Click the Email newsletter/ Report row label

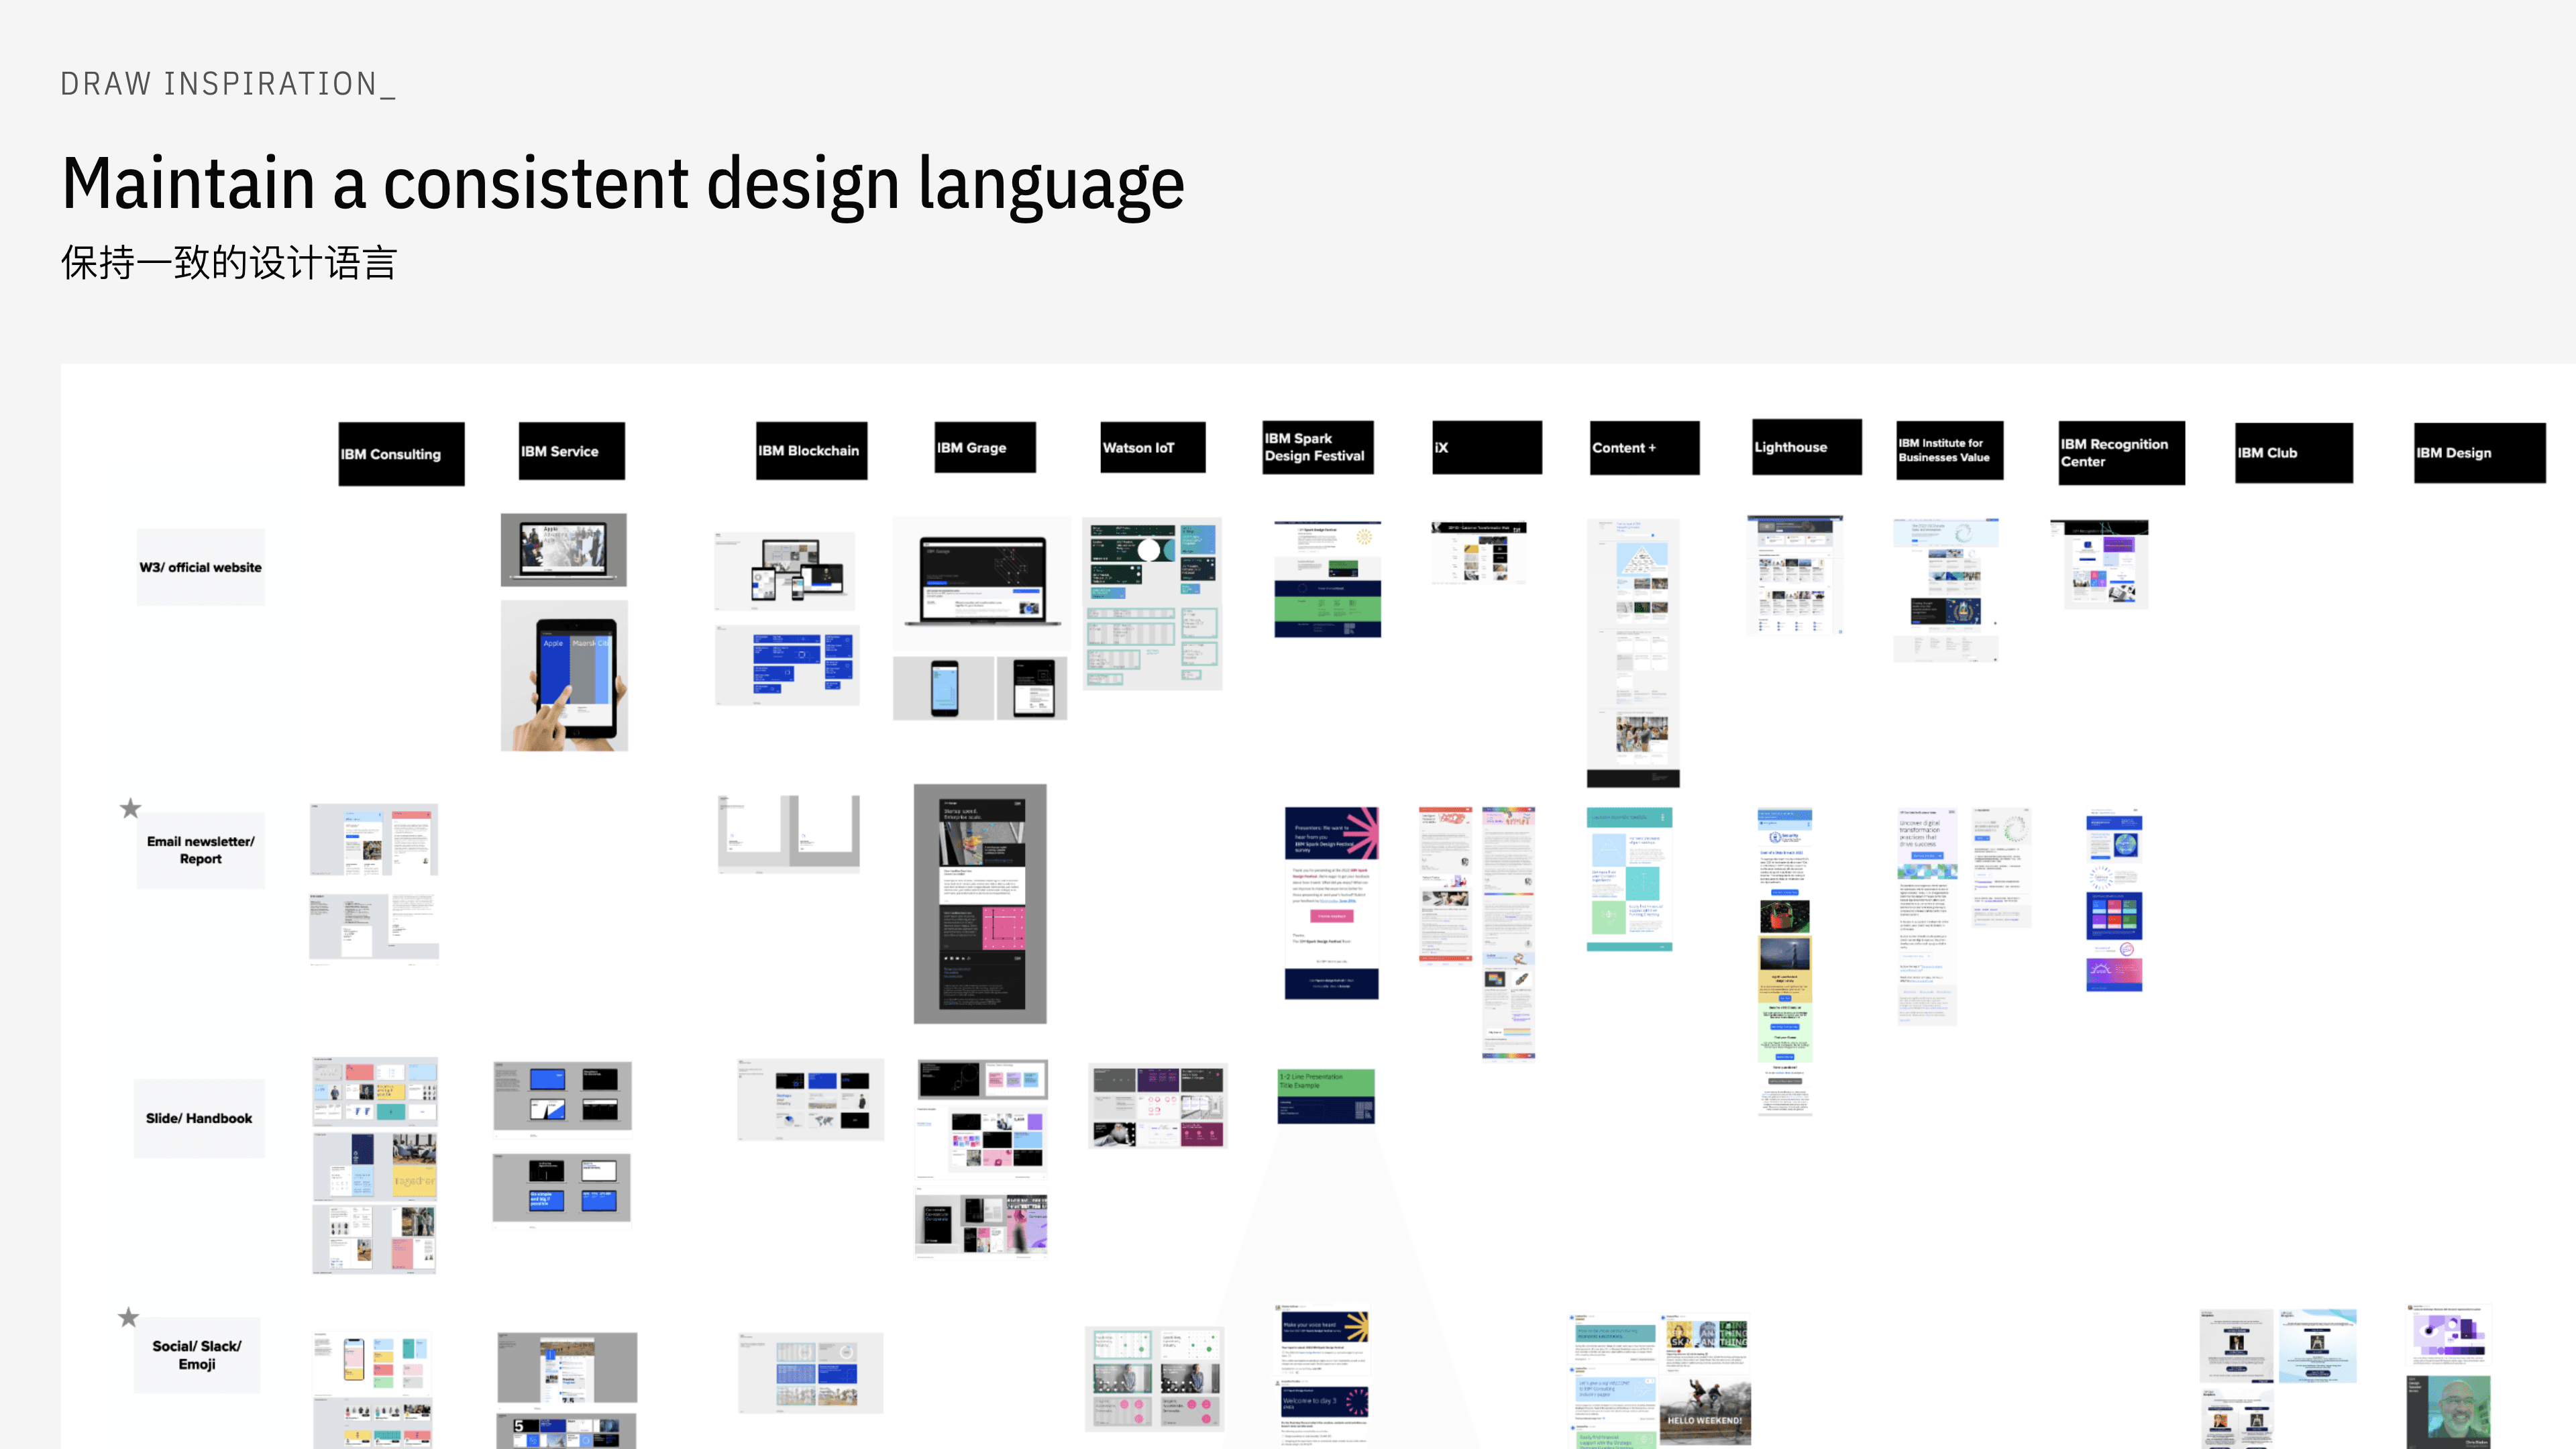[x=201, y=850]
